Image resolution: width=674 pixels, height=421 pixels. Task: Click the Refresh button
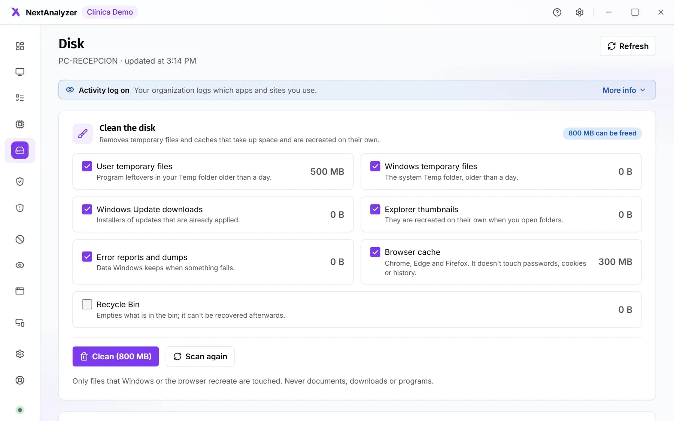(628, 46)
